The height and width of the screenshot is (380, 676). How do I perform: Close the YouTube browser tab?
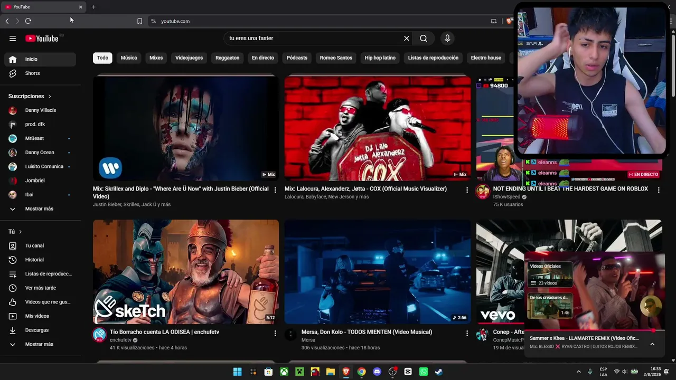click(80, 7)
